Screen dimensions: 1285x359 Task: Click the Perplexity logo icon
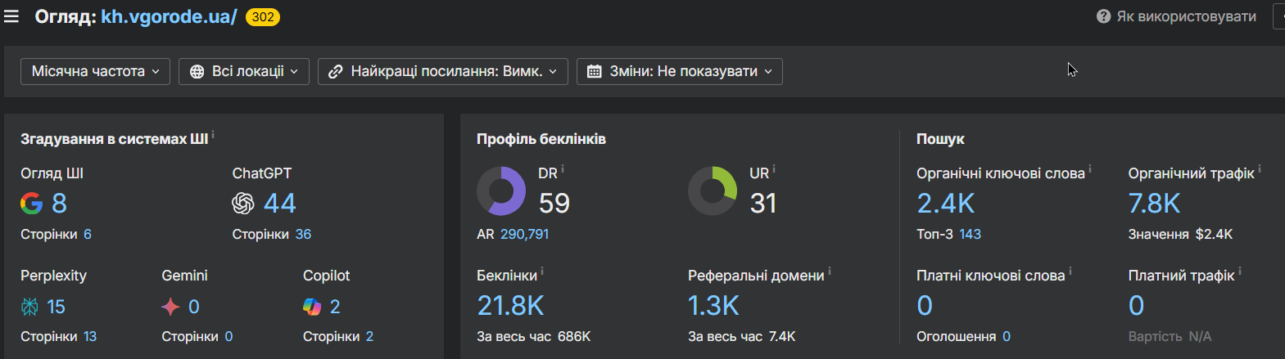tap(29, 307)
